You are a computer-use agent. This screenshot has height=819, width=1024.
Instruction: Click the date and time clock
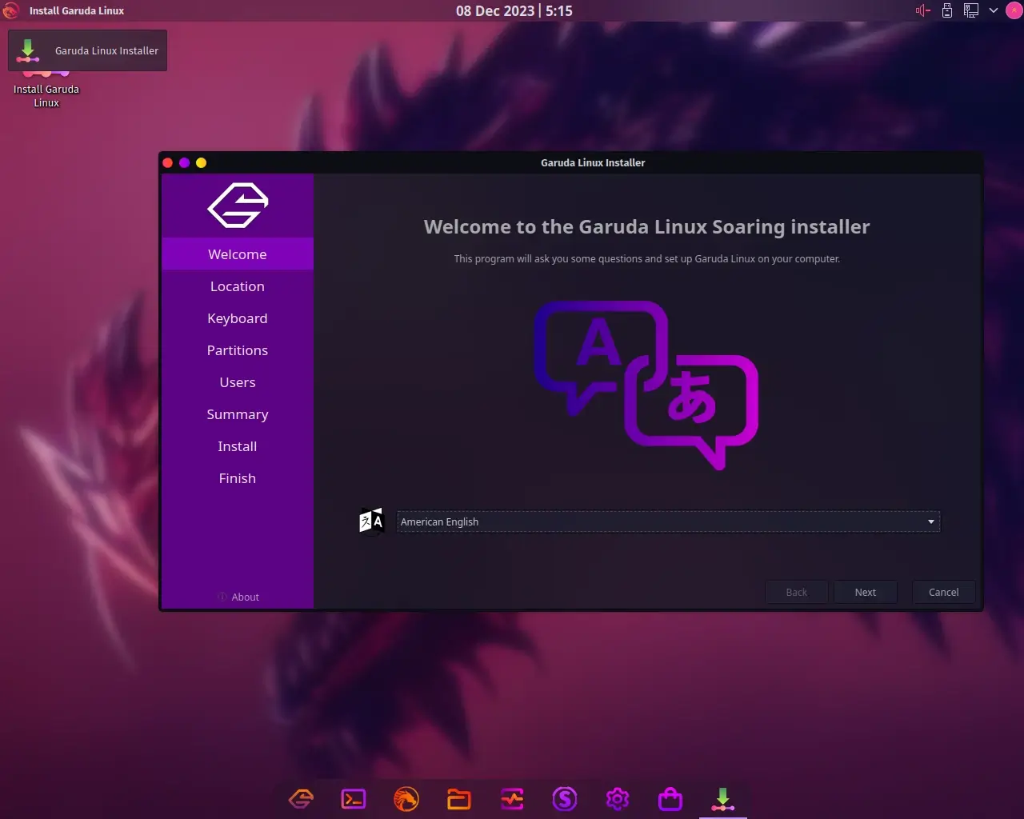tap(514, 10)
